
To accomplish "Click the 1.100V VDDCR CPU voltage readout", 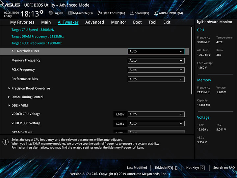I will (120, 114).
